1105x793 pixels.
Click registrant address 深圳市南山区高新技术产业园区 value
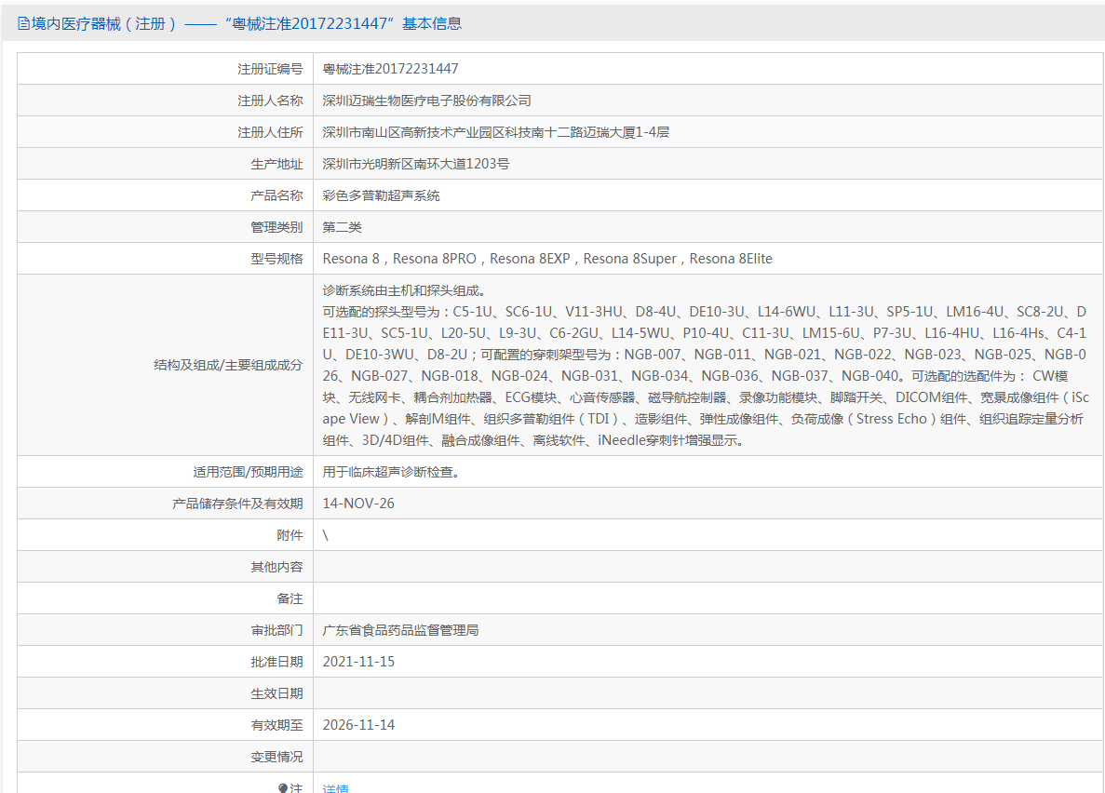click(496, 132)
